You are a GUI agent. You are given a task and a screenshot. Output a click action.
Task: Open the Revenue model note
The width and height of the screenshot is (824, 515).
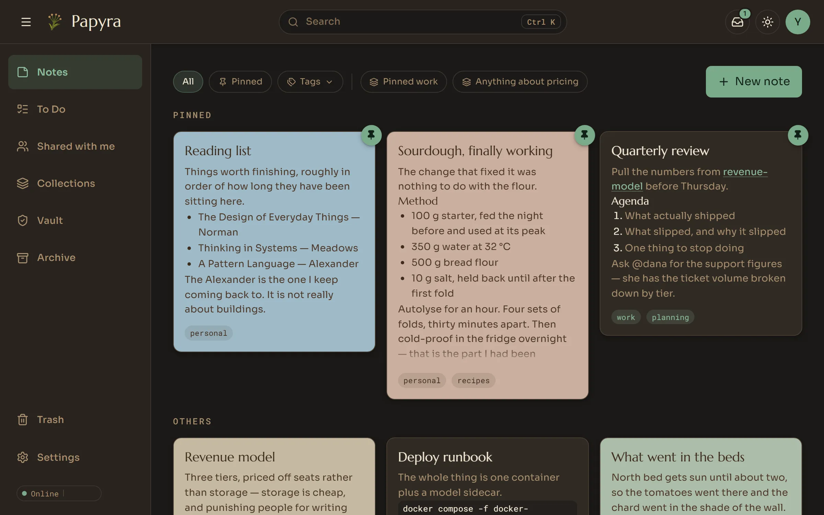point(230,457)
